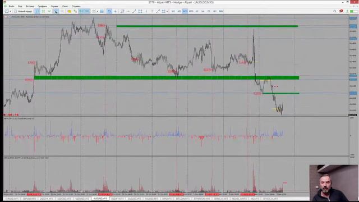Image resolution: width=359 pixels, height=202 pixels.
Task: Click the yellow folder icon in toolbar
Action: (x=70, y=11)
